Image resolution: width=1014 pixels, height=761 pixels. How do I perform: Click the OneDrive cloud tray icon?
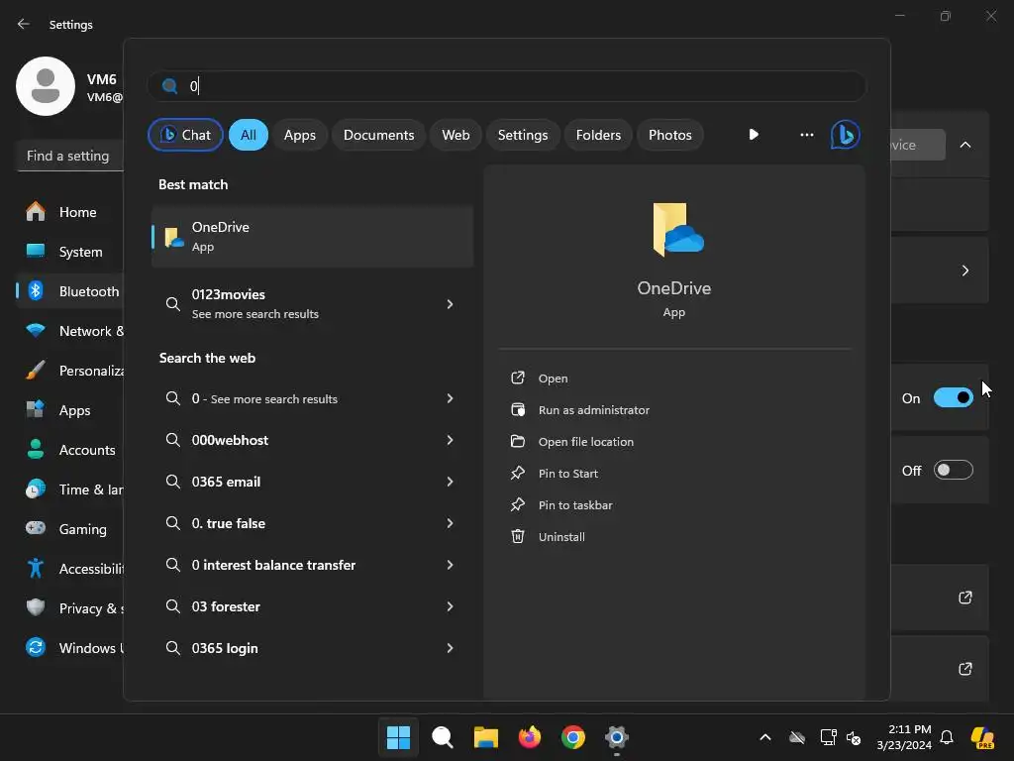(x=797, y=737)
